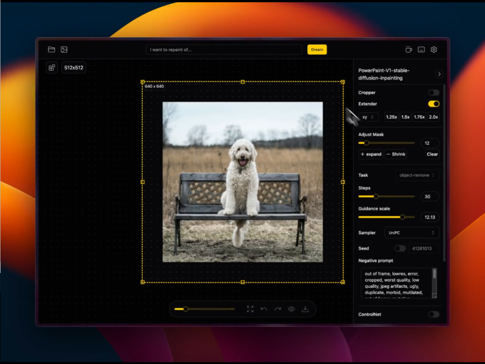Screen dimensions: 485x364
Task: Open the xy extender direction dropdown
Action: 368,117
